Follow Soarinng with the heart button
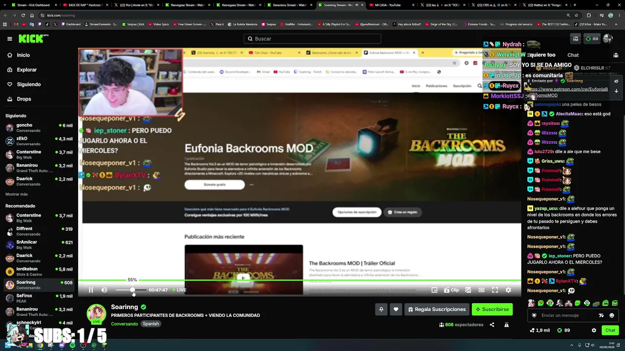 click(x=396, y=309)
